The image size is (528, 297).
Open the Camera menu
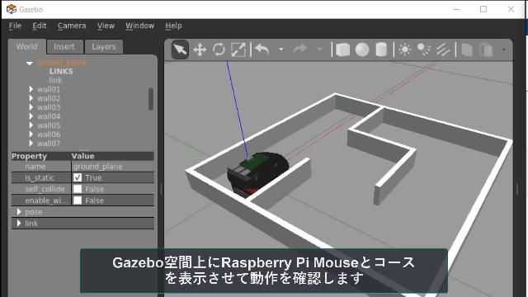pos(72,26)
